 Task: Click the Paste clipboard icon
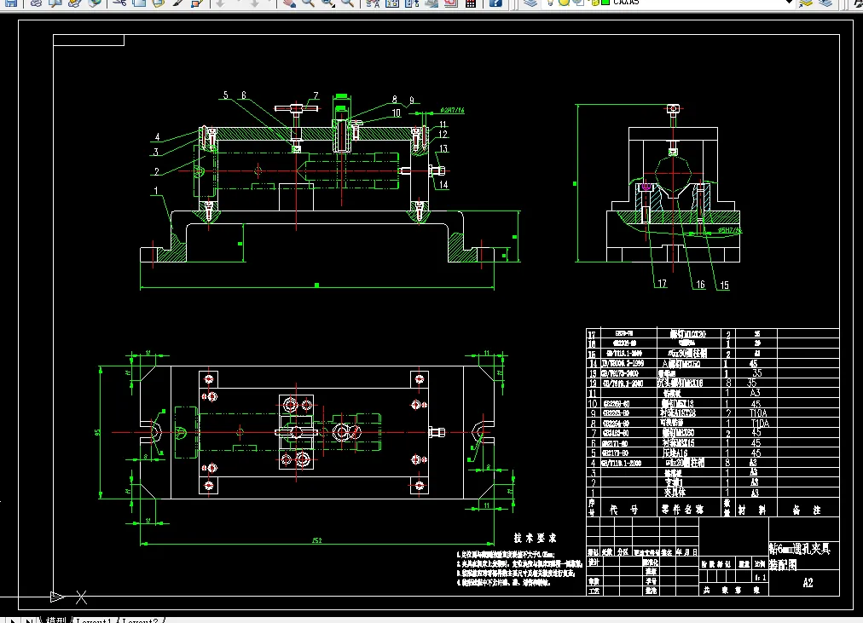[159, 3]
